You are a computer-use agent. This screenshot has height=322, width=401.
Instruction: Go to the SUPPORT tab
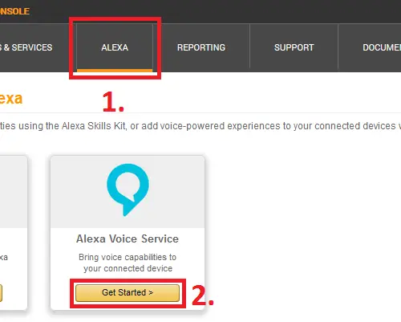click(x=294, y=47)
